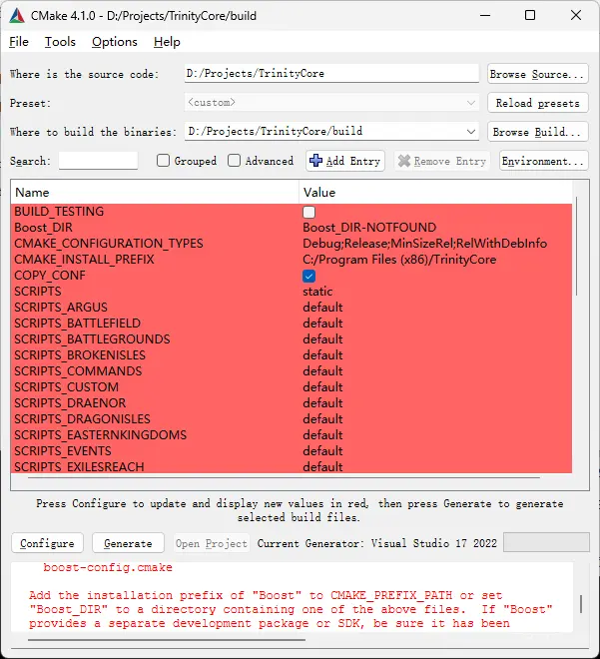Select the SCRIPTS_EASTERNKINGDOMS entry
This screenshot has height=659, width=600.
(x=100, y=435)
